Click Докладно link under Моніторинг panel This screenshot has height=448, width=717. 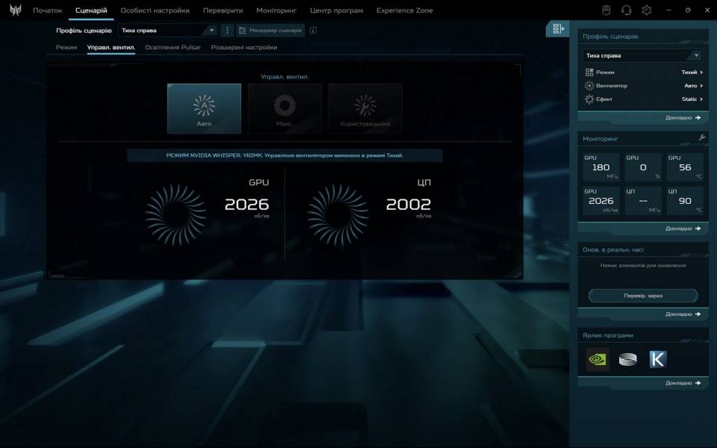[x=683, y=228]
